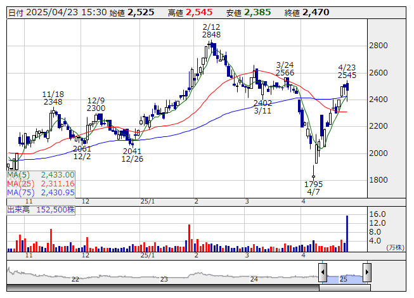Click the 終値 2,470 close value
The width and height of the screenshot is (414, 298).
click(307, 13)
